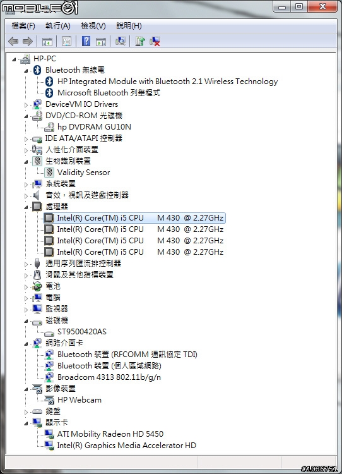This screenshot has width=342, height=474.
Task: Expand the 系統裝置 category
Action: (x=26, y=185)
